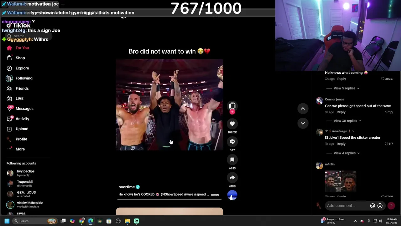Screen dimensions: 401x226
Task: Go to the Explore page
Action: (x=18, y=68)
